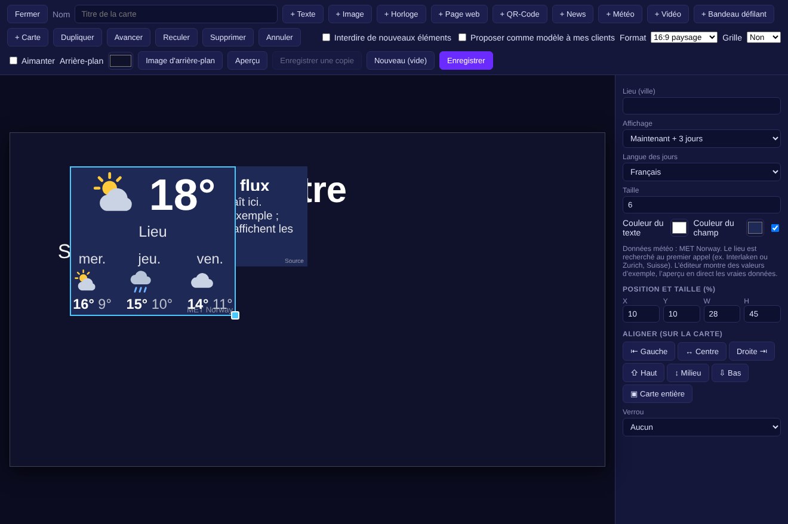Align element to Gauche
788x524 pixels.
point(649,351)
